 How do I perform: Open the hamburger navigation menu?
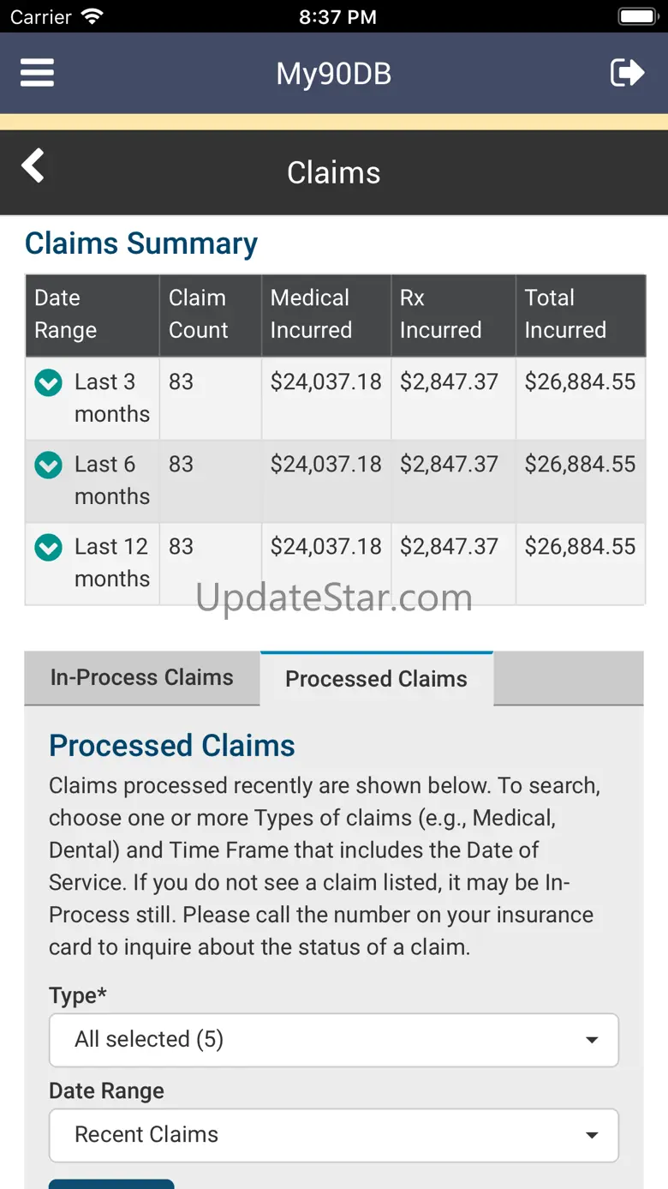pos(38,73)
